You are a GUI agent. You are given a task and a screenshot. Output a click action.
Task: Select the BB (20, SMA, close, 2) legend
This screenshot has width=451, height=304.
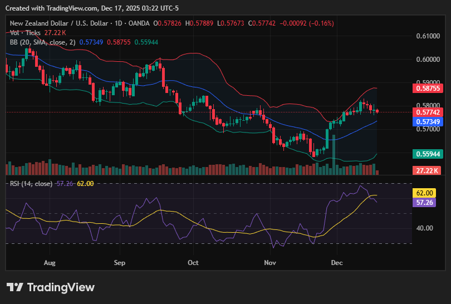coord(41,42)
